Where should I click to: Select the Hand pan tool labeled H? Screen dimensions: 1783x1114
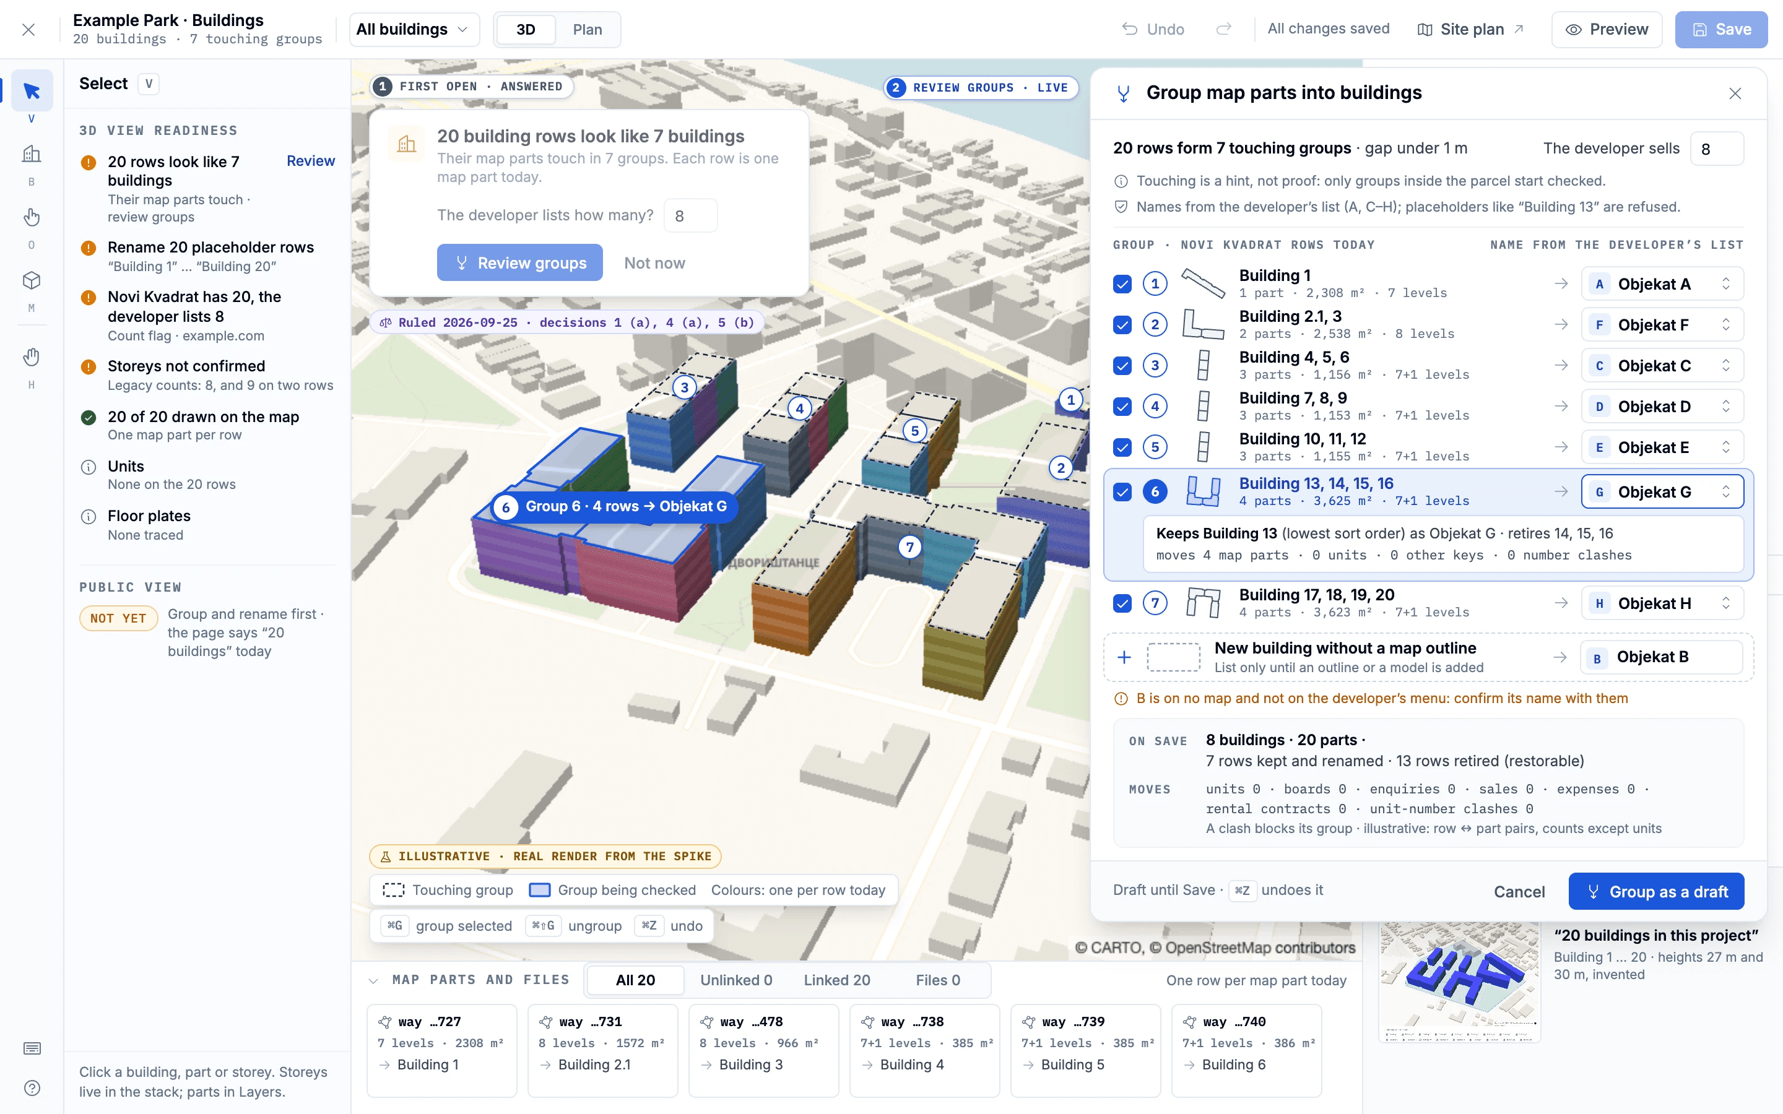[32, 357]
